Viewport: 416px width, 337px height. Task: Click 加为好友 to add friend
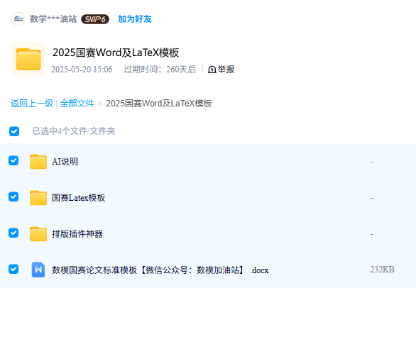point(135,19)
